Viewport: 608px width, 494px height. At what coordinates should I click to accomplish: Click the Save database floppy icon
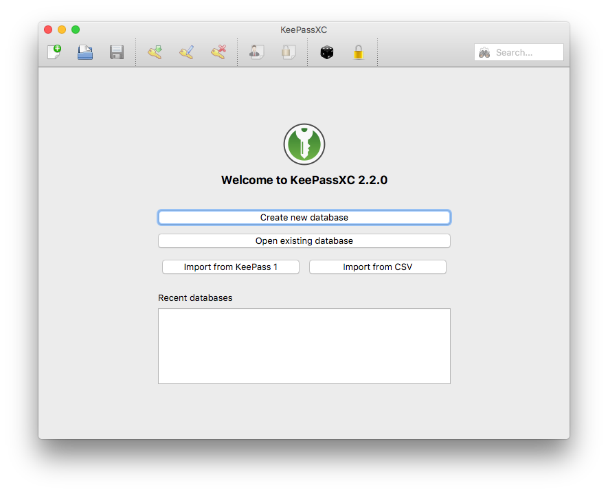coord(117,52)
